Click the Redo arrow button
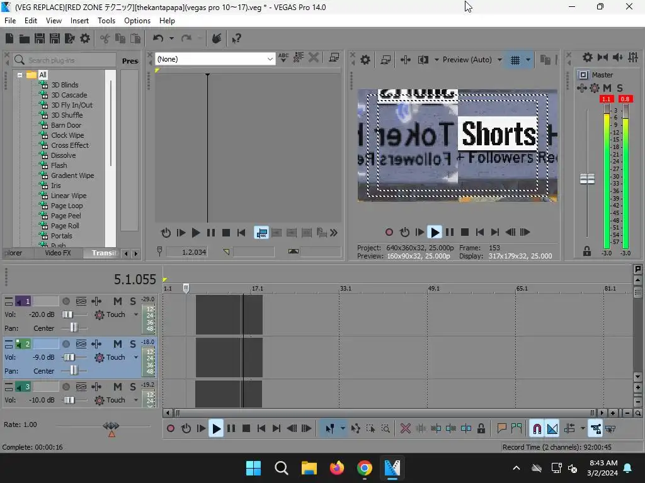The height and width of the screenshot is (483, 645). click(186, 38)
